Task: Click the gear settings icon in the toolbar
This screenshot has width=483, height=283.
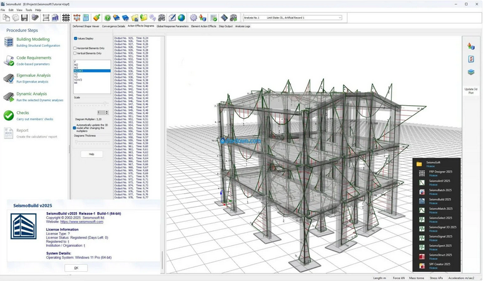Action: [x=194, y=18]
